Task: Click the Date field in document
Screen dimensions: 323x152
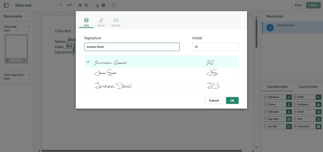Action: click(x=71, y=46)
